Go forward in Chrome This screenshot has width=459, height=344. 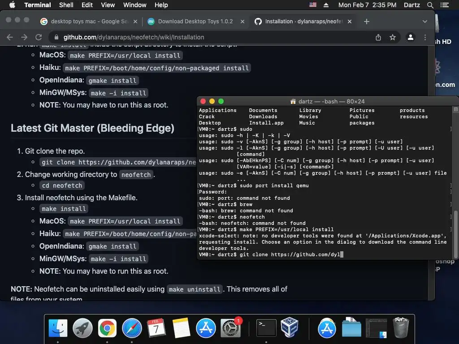tap(24, 37)
